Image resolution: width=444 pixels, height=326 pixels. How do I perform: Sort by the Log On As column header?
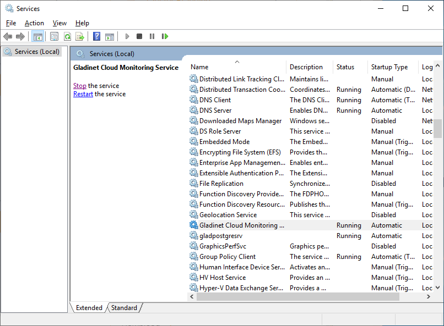[426, 67]
